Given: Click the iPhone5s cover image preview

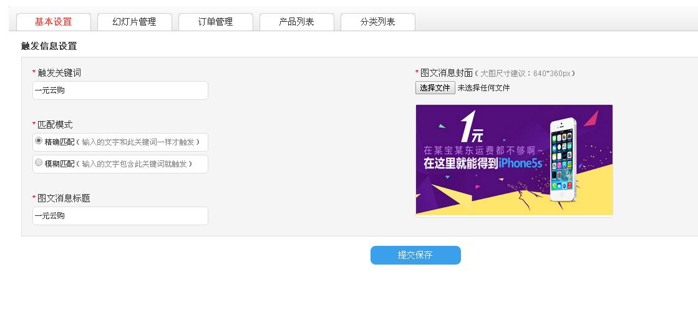Looking at the screenshot, I should 514,160.
